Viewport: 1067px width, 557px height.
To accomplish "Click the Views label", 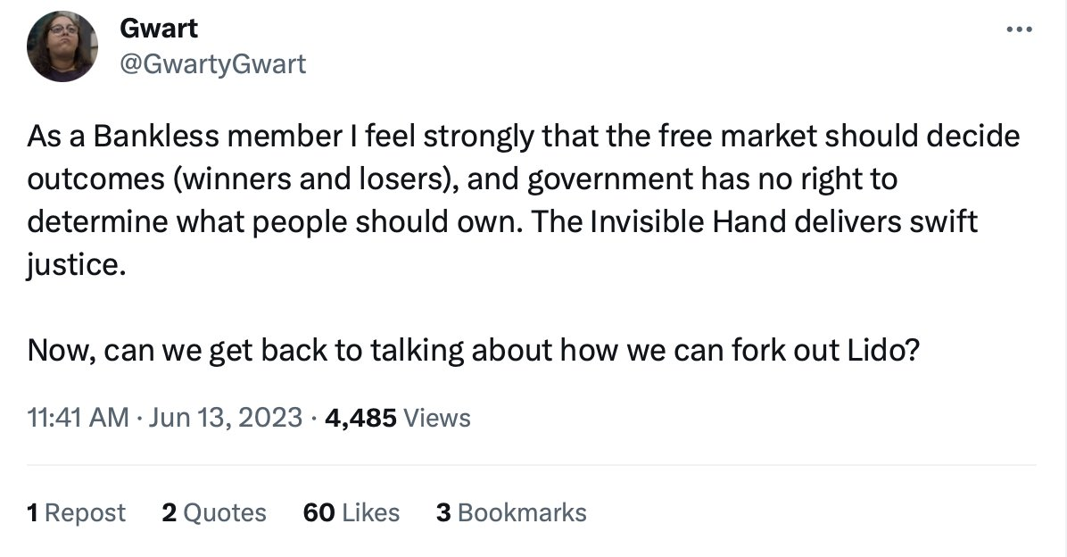I will coord(437,417).
